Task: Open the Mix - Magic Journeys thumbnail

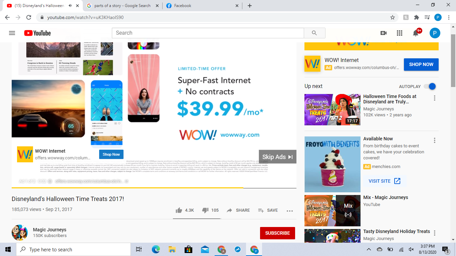Action: coord(332,211)
